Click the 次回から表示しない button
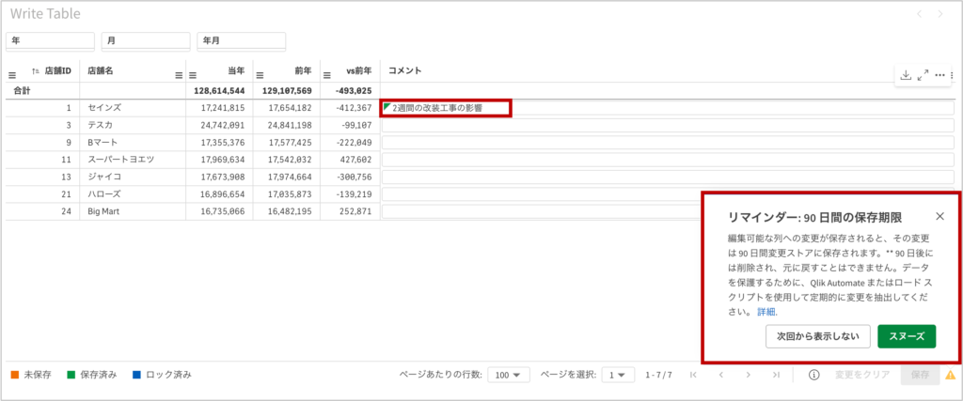This screenshot has width=963, height=401. (x=817, y=335)
